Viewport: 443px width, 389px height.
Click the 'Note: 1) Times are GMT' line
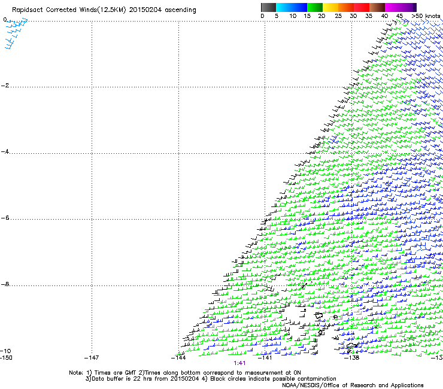coord(185,373)
